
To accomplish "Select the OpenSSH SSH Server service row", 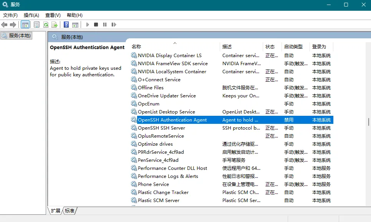I will point(161,128).
